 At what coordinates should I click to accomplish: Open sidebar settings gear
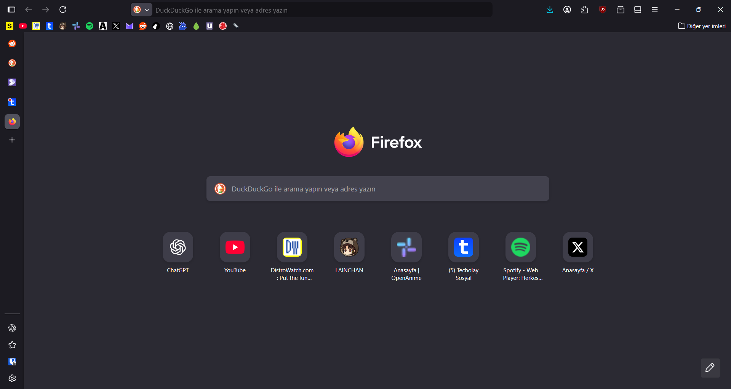pyautogui.click(x=12, y=378)
